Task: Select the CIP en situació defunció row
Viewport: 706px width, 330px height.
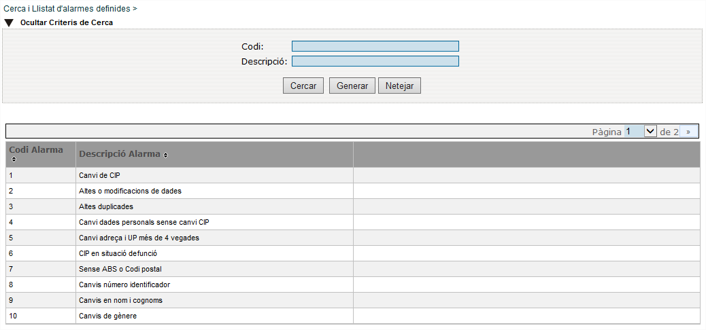Action: pyautogui.click(x=352, y=253)
